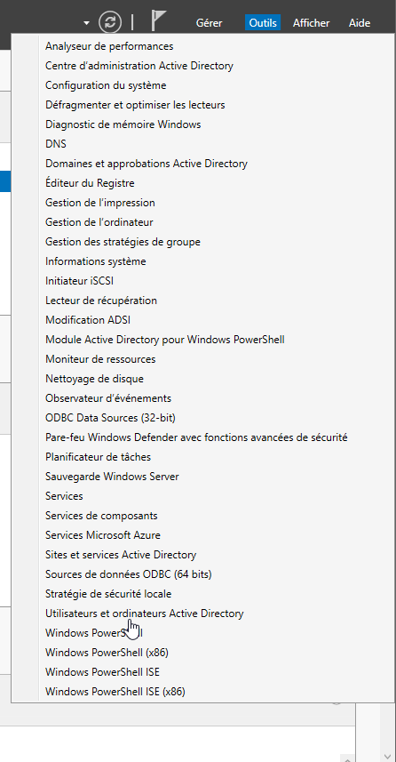Open the Gérer menu
The height and width of the screenshot is (762, 396).
[x=210, y=23]
